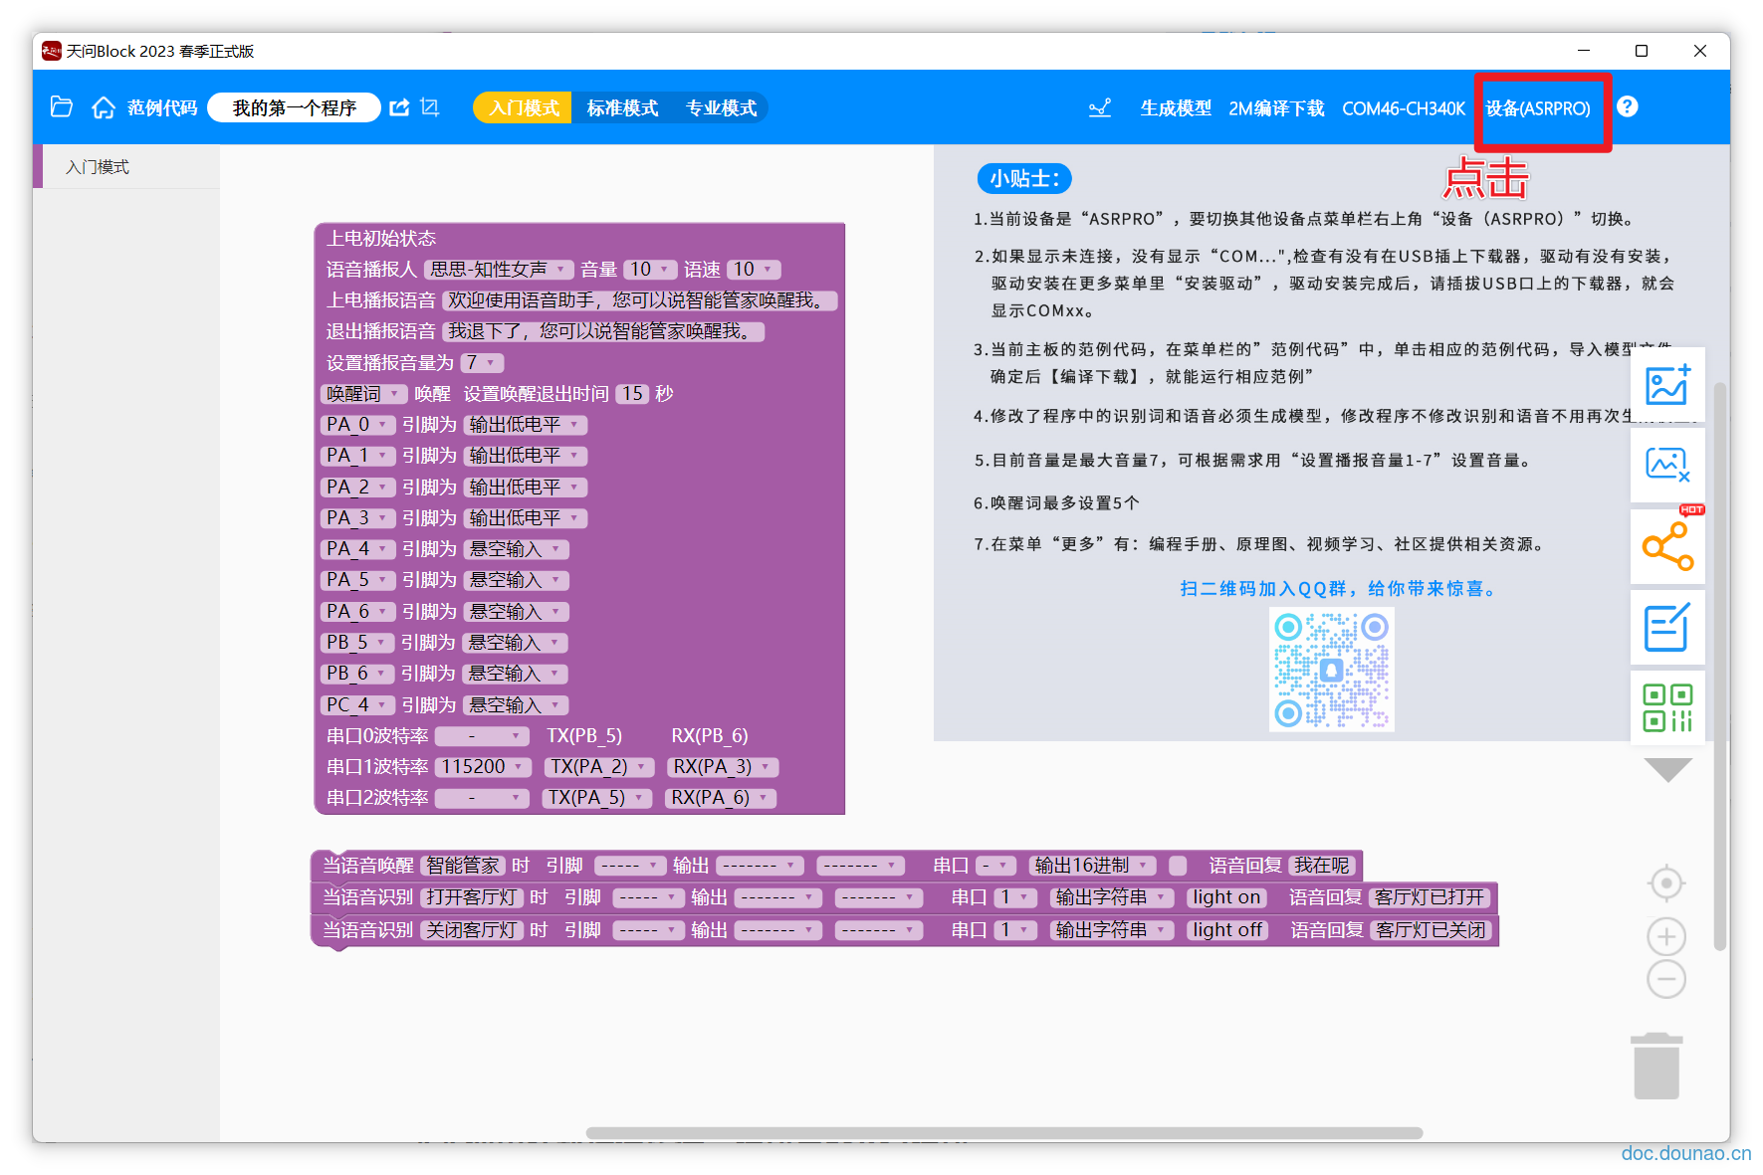The width and height of the screenshot is (1763, 1175).
Task: Zoom in with the plus circle
Action: coord(1666,936)
